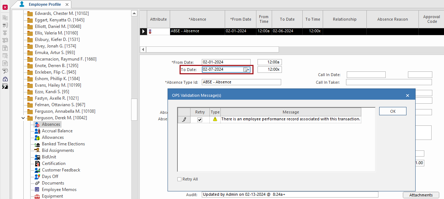This screenshot has height=199, width=444.
Task: Click OK in OPS Validation dialog
Action: click(393, 111)
